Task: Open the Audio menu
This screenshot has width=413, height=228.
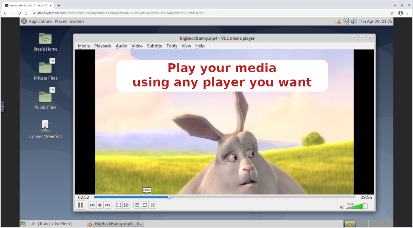Action: [121, 46]
